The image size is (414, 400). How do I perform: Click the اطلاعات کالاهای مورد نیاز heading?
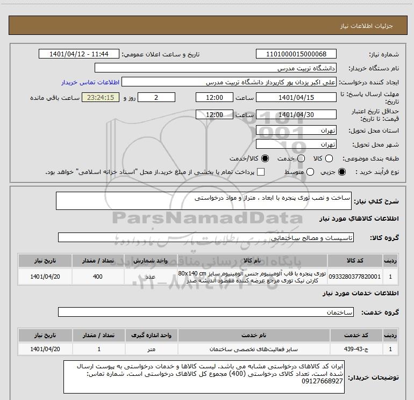pyautogui.click(x=359, y=219)
